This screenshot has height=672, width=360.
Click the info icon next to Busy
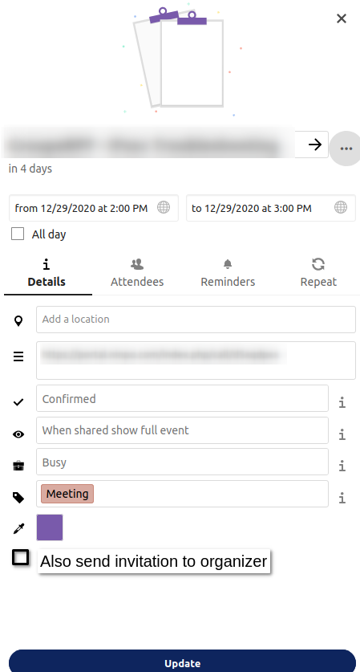point(342,466)
